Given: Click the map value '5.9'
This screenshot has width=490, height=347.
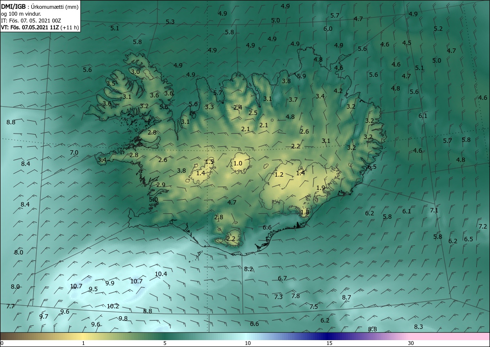Looking at the screenshot, I should (301, 76).
